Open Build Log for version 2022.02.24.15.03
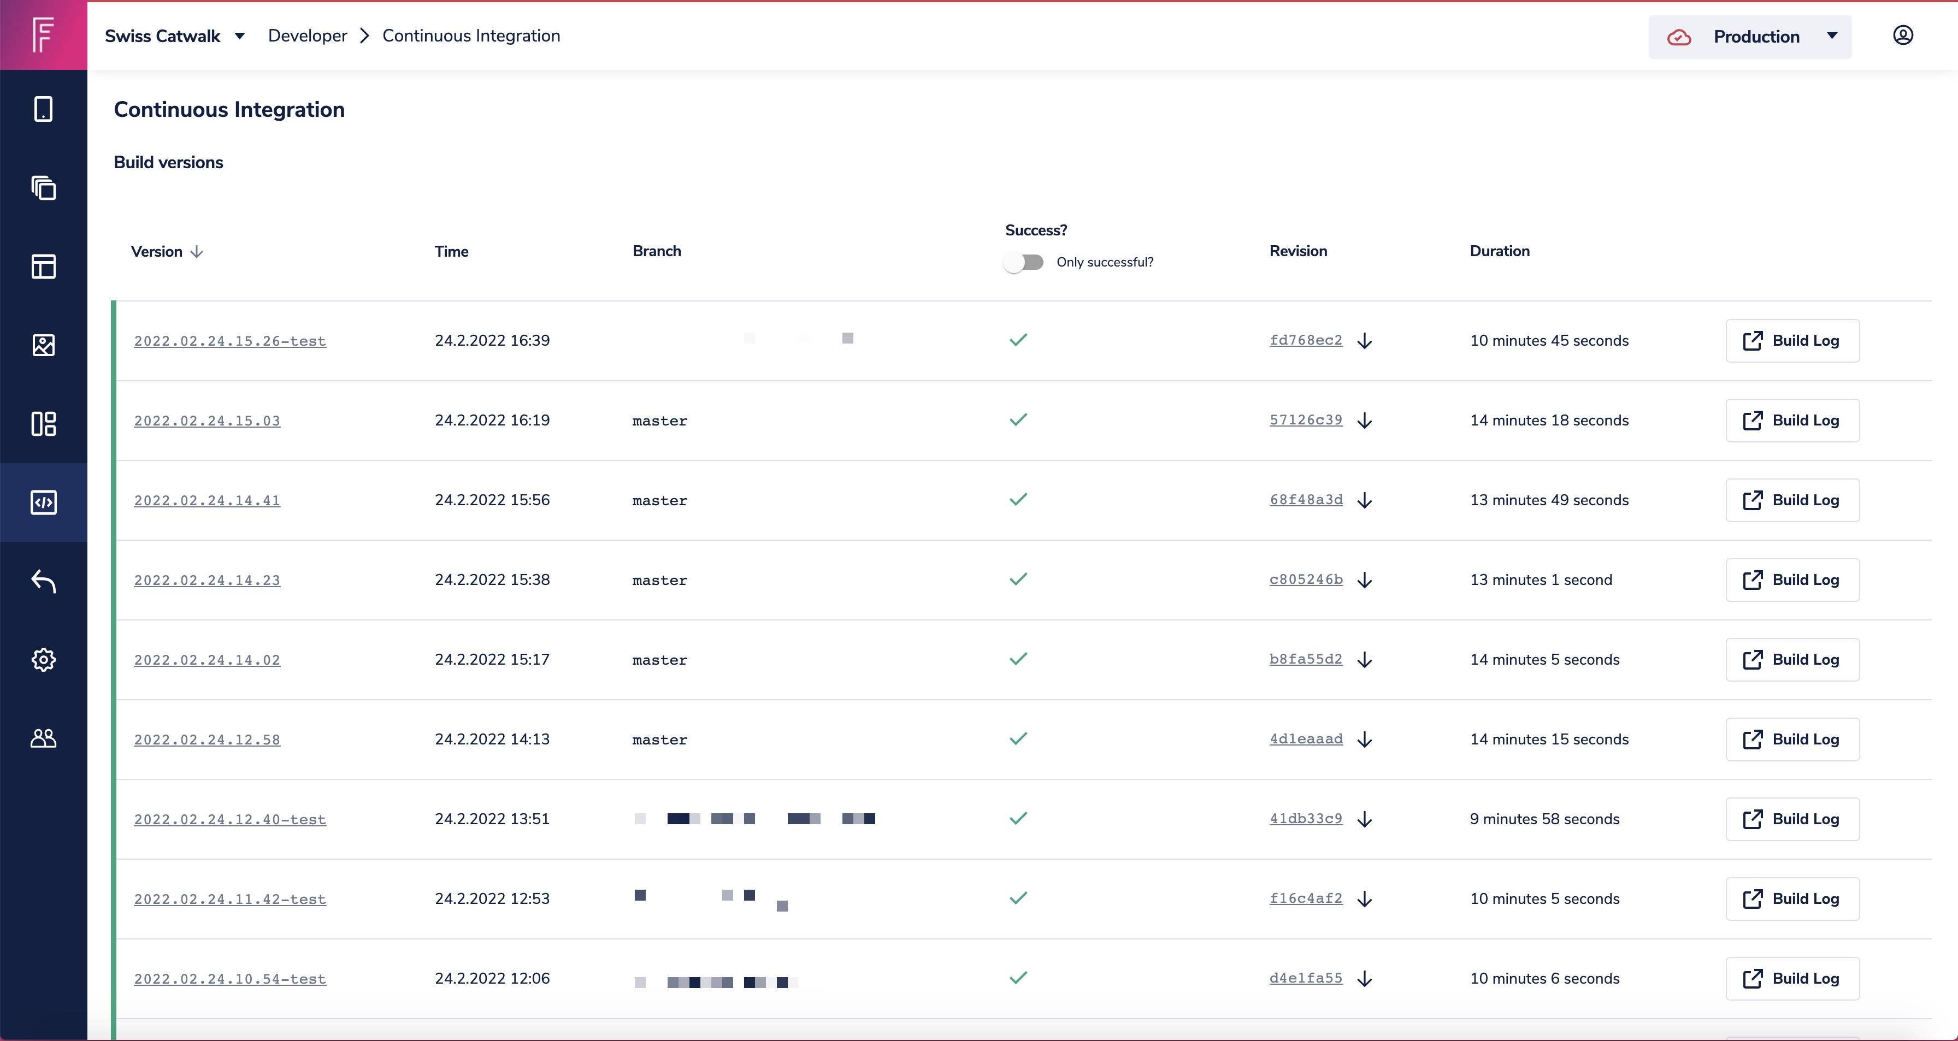 [1792, 420]
